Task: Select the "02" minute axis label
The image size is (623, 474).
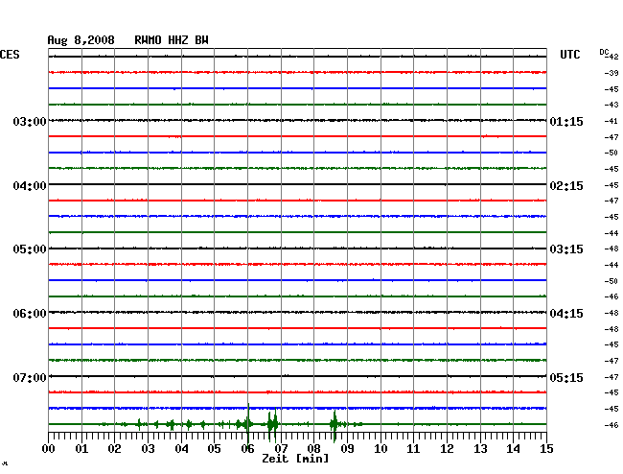Action: coord(114,449)
